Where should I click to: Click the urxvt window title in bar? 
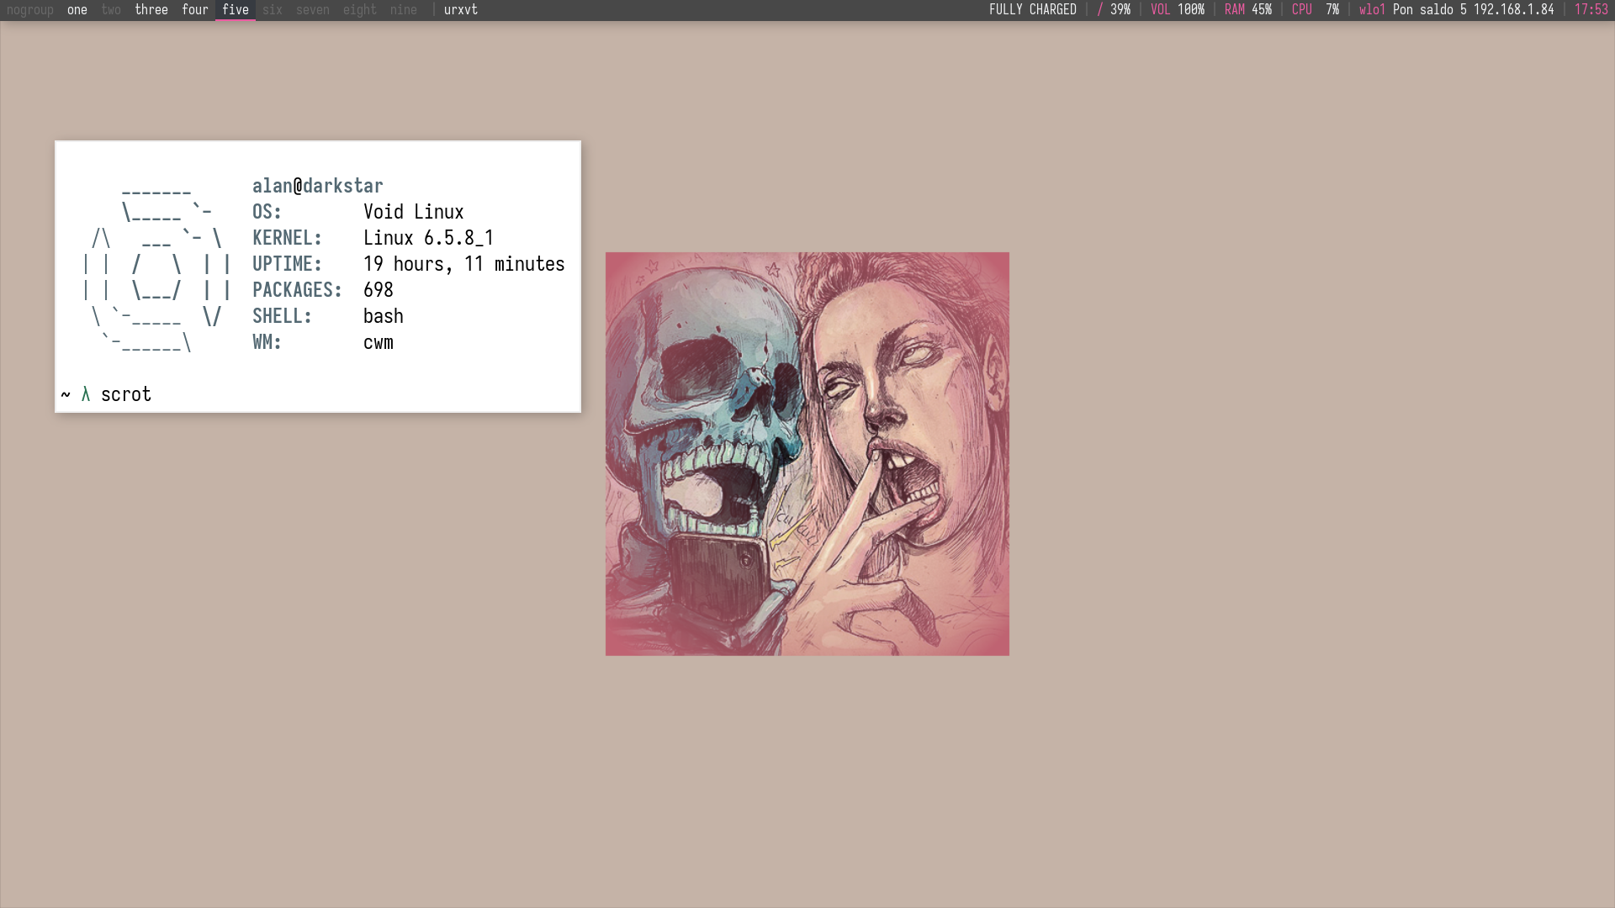tap(461, 10)
